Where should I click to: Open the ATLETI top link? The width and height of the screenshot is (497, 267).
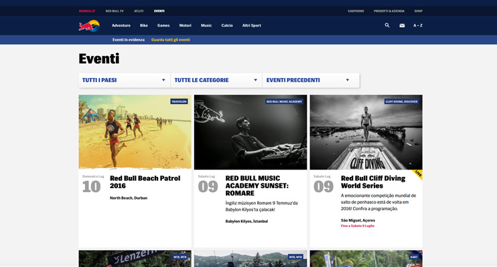(x=139, y=11)
